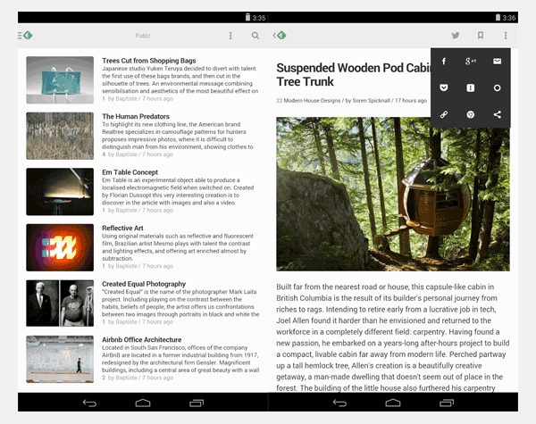Viewport: 536px width, 424px height.
Task: Share article to Facebook
Action: (x=444, y=62)
